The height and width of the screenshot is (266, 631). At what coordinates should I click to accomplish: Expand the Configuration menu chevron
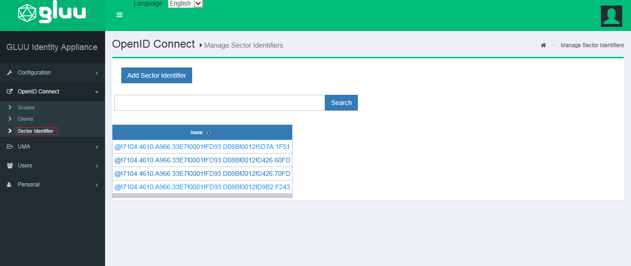tap(97, 73)
